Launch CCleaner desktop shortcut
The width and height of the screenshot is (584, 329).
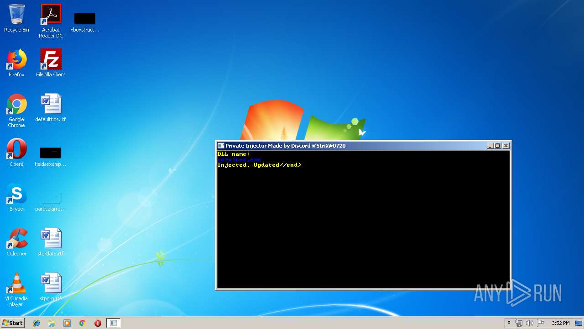(x=16, y=242)
